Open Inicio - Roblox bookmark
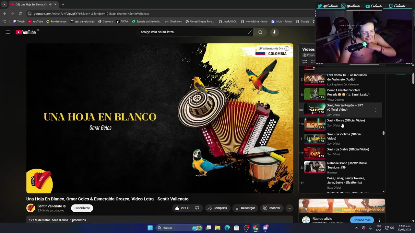 tap(281, 22)
